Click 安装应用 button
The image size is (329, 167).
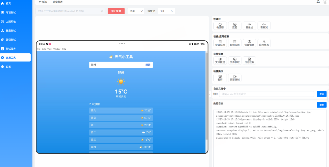[220, 43]
